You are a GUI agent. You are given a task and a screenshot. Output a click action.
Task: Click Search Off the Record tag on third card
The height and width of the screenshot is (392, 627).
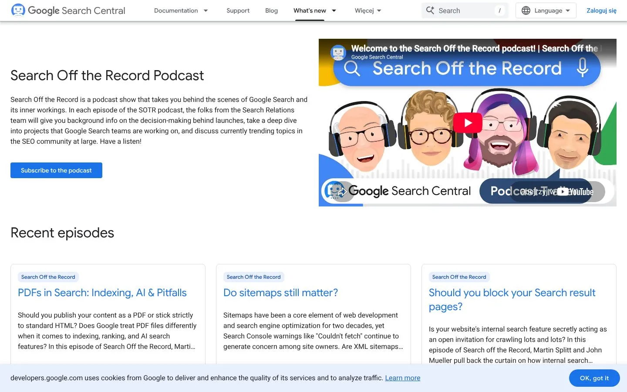pyautogui.click(x=459, y=277)
